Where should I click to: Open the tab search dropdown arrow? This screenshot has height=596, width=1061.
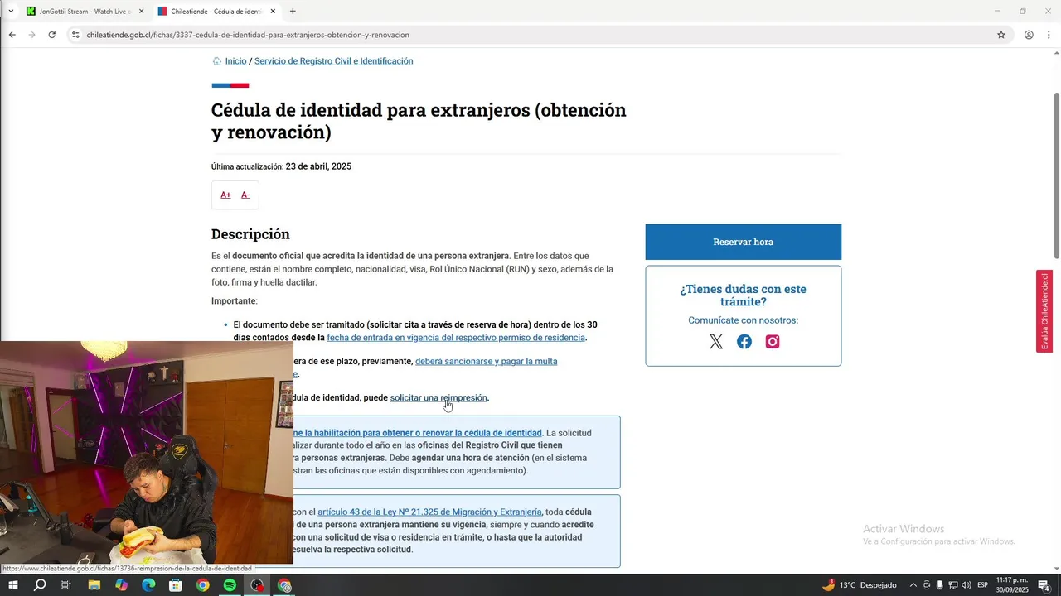click(11, 11)
